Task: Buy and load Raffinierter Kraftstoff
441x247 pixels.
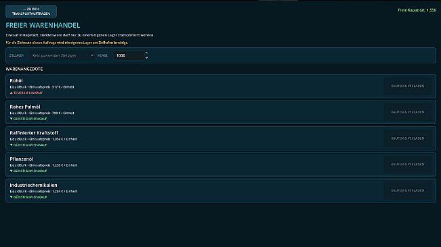Action: [408, 138]
